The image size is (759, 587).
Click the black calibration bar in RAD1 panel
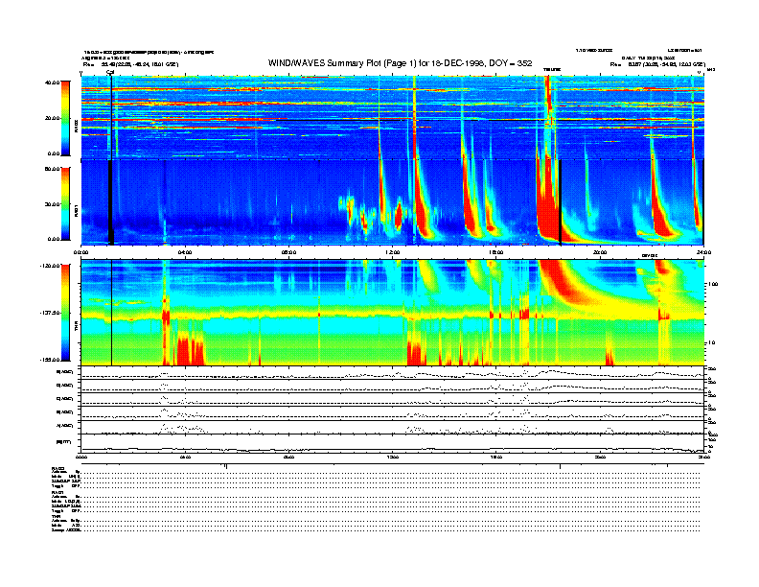[x=110, y=202]
